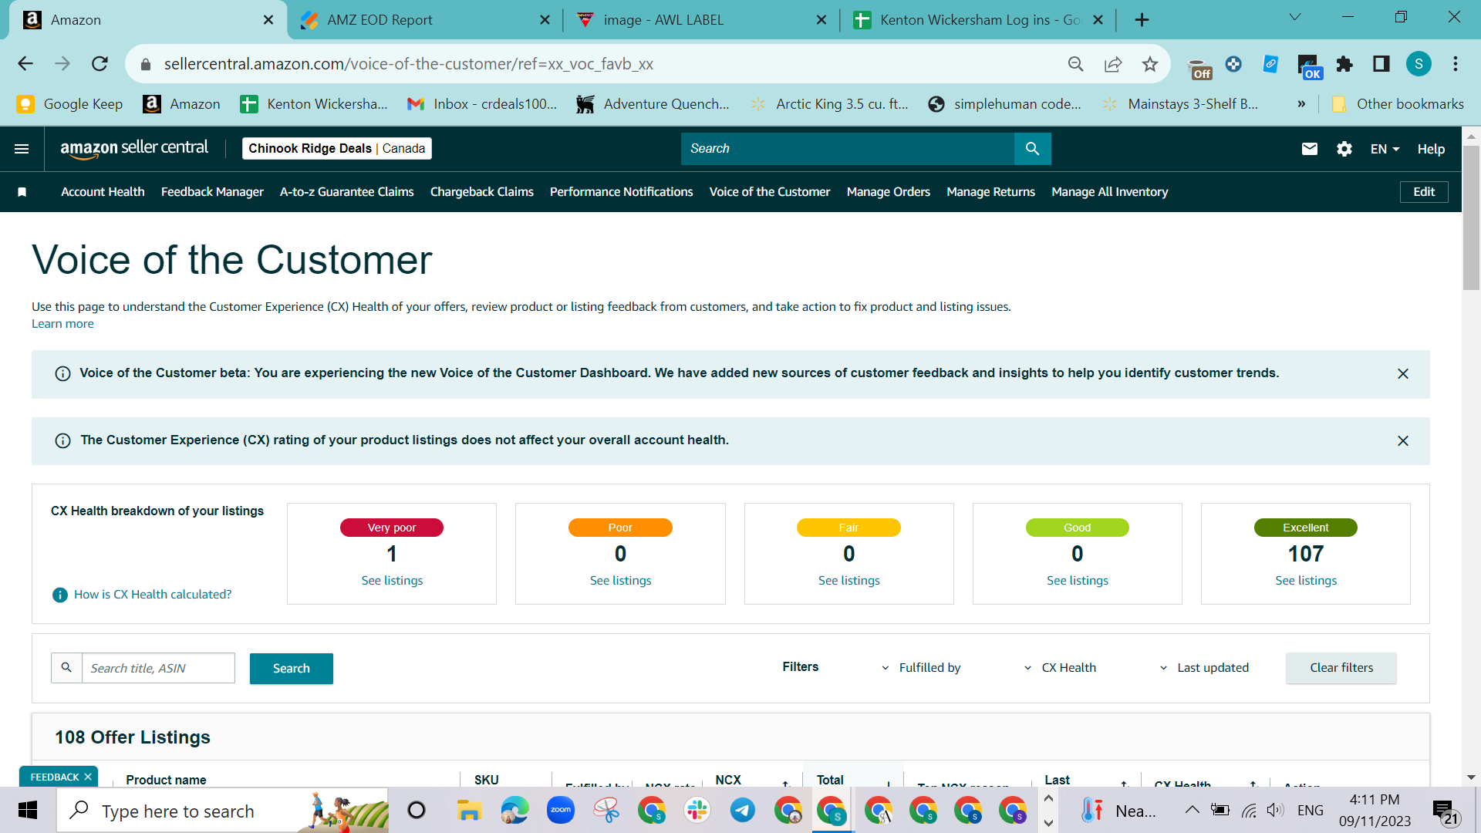Open the Seller Central hamburger menu
Viewport: 1481px width, 833px height.
(x=22, y=149)
